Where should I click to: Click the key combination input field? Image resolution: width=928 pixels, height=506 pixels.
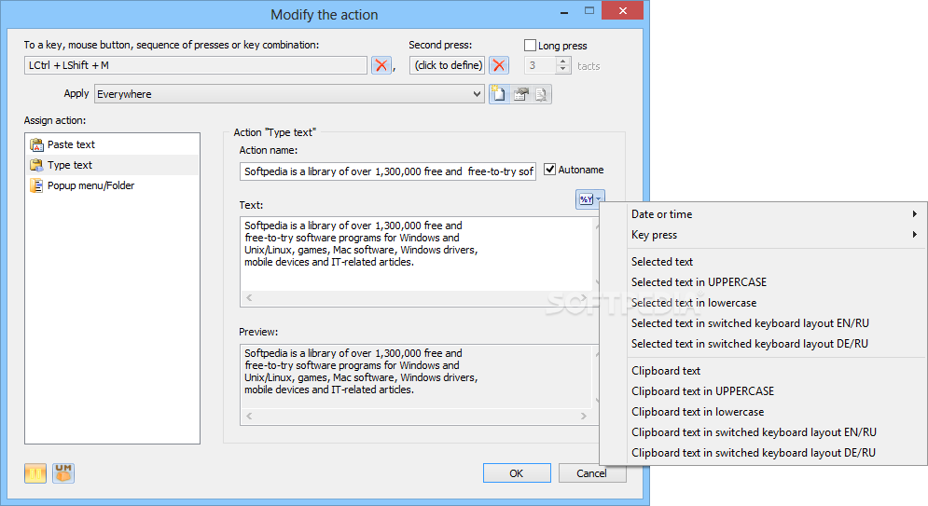click(196, 65)
